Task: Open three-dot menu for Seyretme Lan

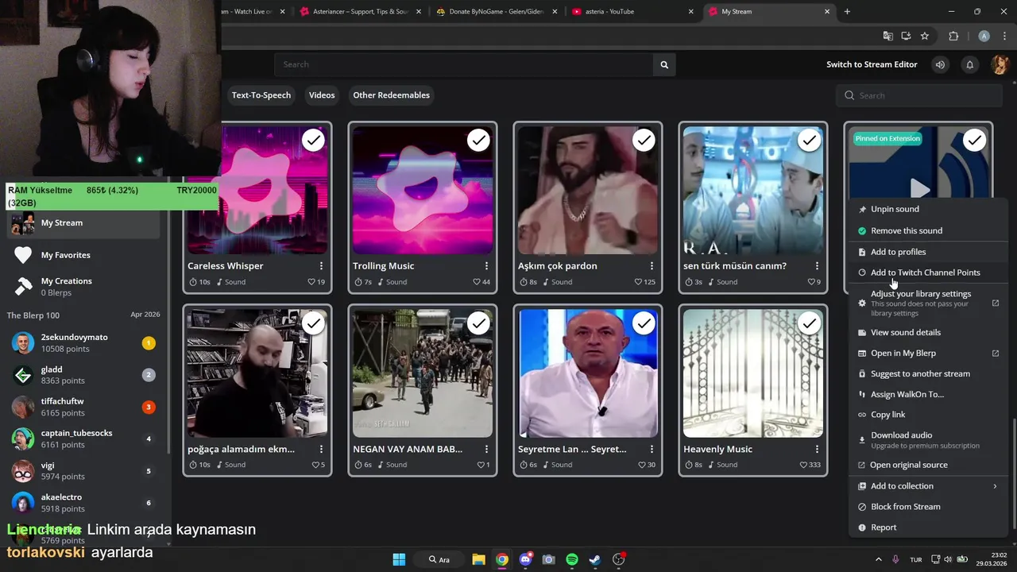Action: point(652,449)
